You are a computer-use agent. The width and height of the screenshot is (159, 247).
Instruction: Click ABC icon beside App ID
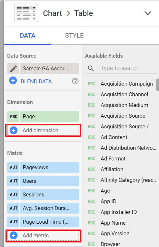coord(92,202)
